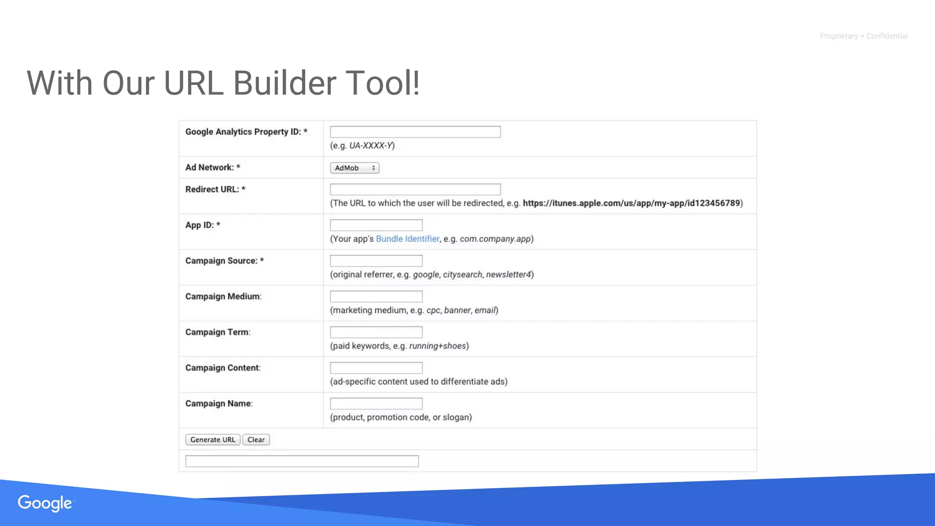Click the Campaign Medium input field
Screen dimensions: 935x526
pos(376,296)
